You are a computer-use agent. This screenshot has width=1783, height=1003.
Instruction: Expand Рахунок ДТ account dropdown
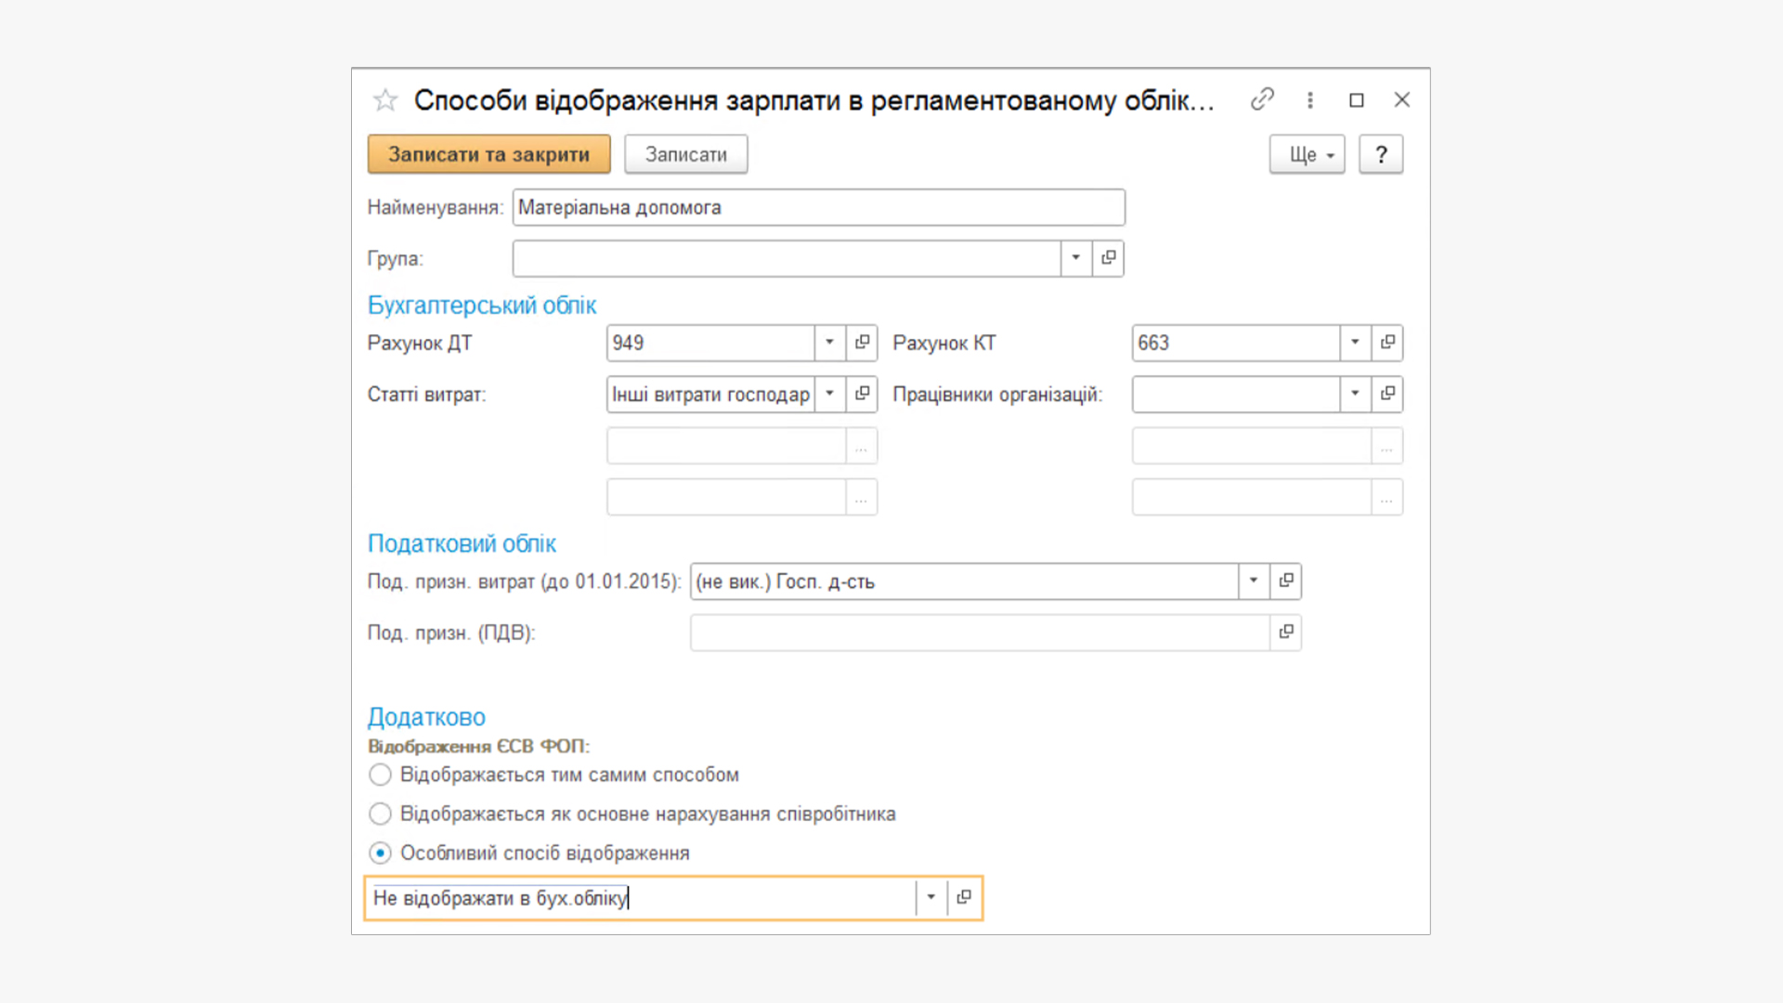pyautogui.click(x=829, y=343)
